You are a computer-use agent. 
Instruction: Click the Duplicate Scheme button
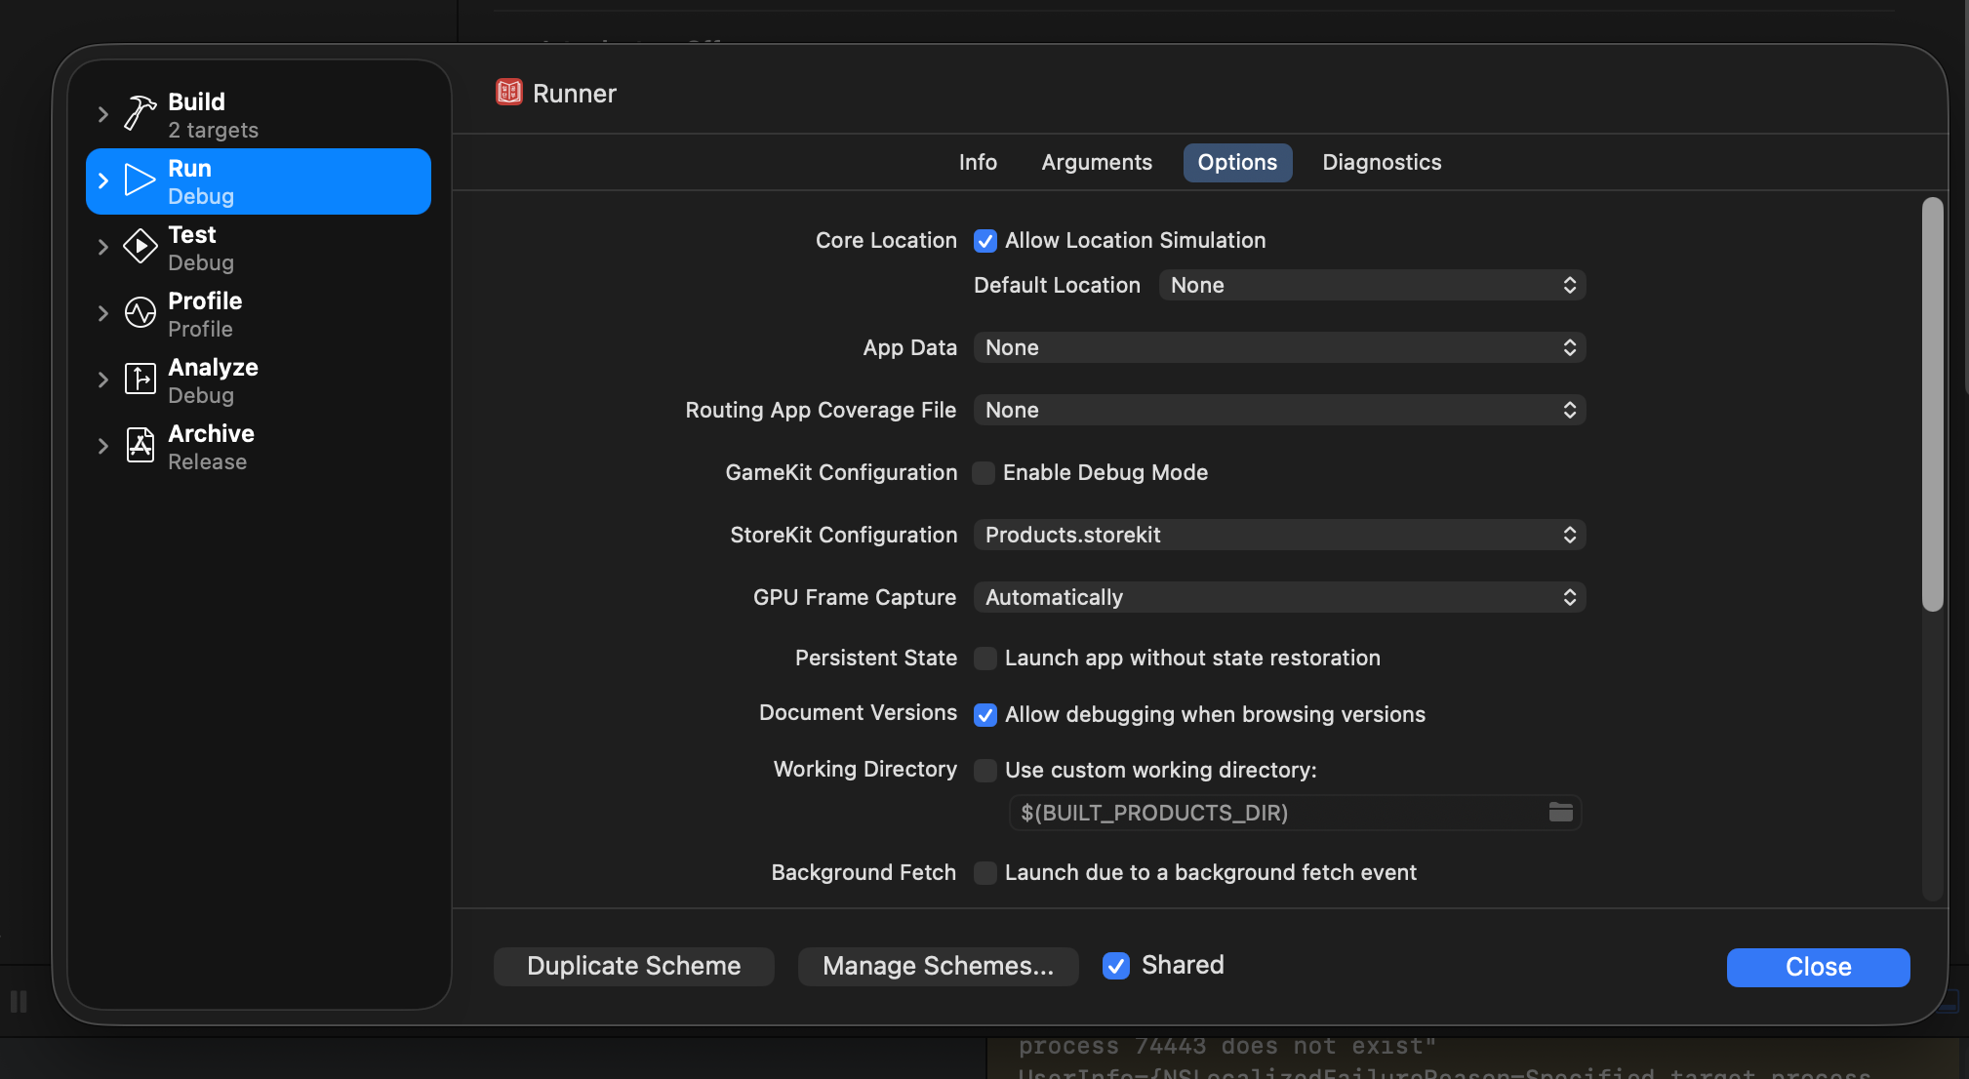pyautogui.click(x=634, y=966)
